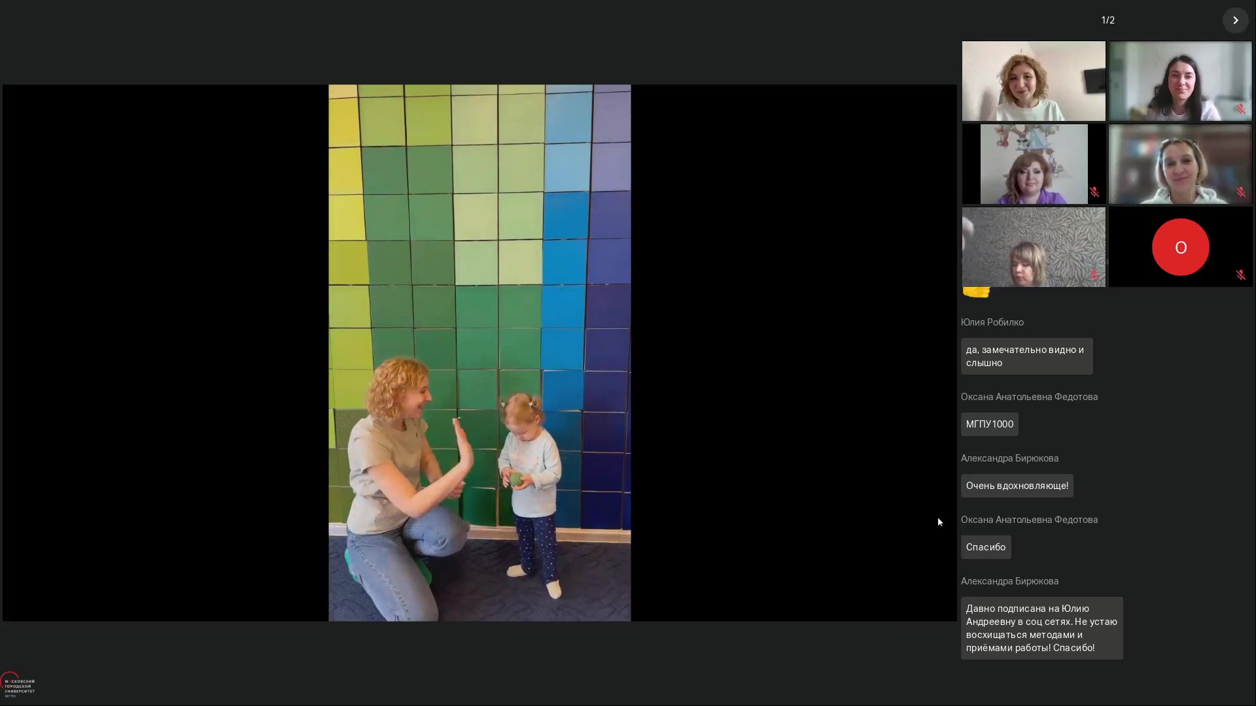
Task: Click sender name Юлия Робилко in chat
Action: pyautogui.click(x=992, y=322)
